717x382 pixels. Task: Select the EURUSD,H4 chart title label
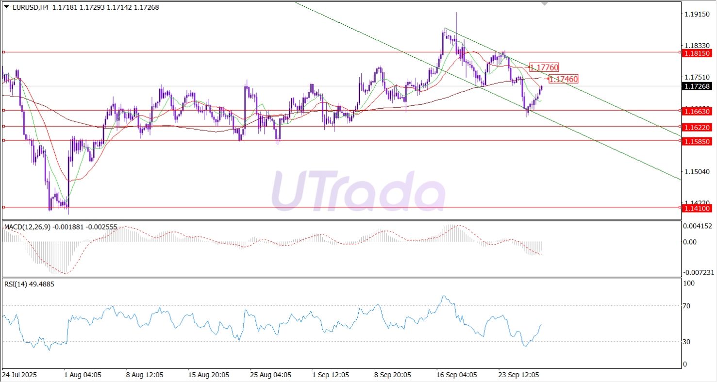coord(29,7)
